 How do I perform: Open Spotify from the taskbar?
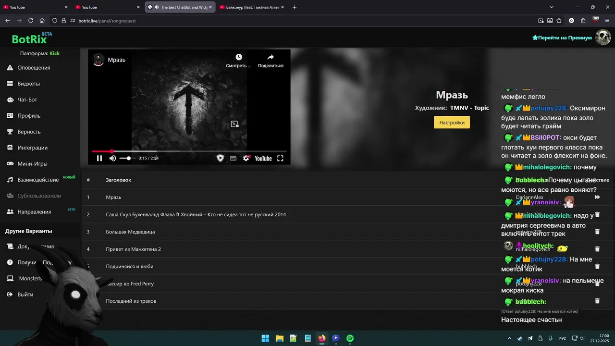(350, 338)
